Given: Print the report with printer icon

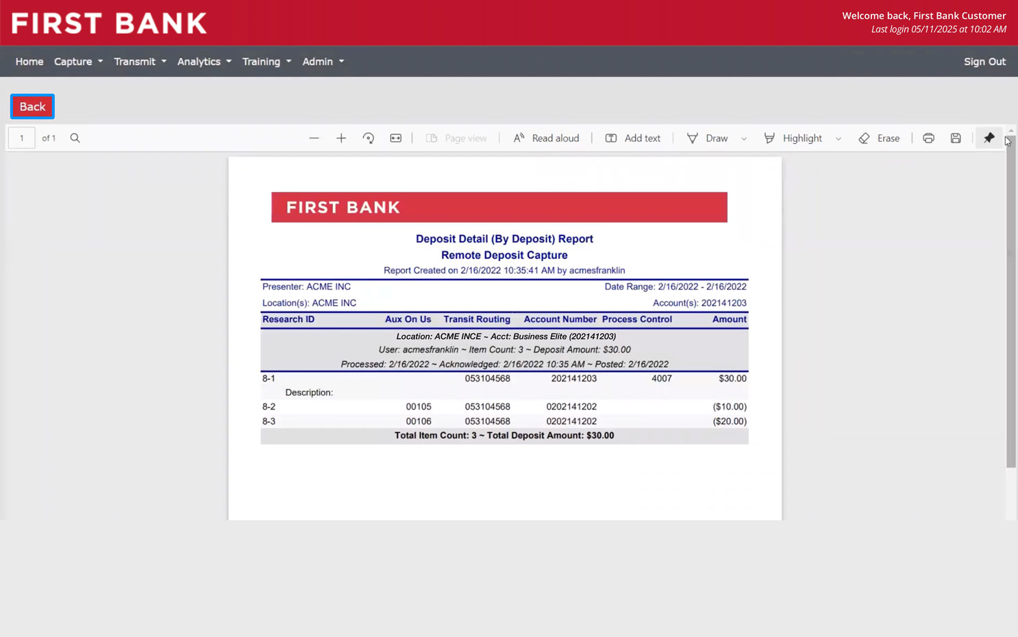Looking at the screenshot, I should [928, 138].
